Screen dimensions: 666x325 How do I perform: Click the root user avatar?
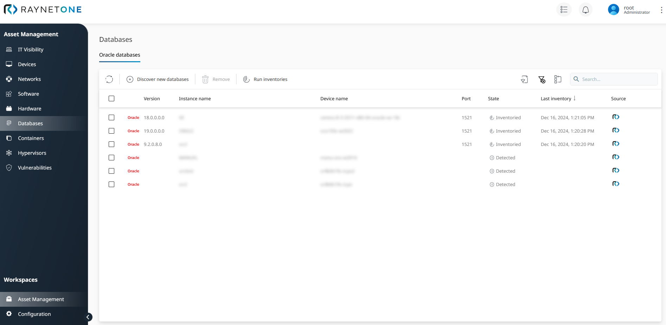pyautogui.click(x=614, y=10)
